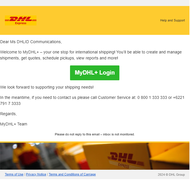Click the green MyDHL+ Login button
This screenshot has width=190, height=180.
(95, 73)
